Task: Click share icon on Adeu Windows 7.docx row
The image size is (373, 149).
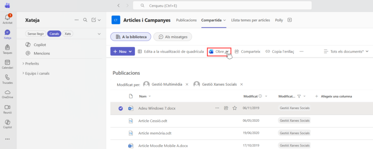Action: coord(226,108)
